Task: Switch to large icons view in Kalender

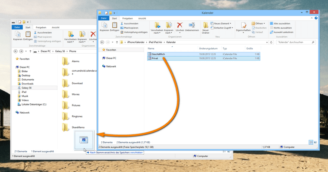Action: pos(315,143)
